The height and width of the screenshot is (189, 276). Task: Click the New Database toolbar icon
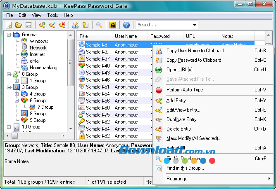[9, 25]
